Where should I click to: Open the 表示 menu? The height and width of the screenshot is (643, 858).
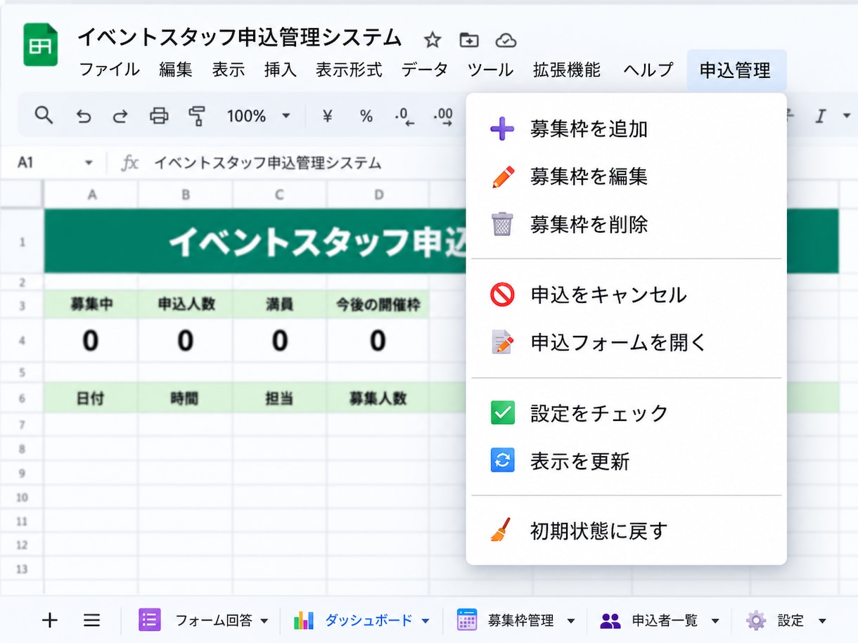[x=229, y=70]
